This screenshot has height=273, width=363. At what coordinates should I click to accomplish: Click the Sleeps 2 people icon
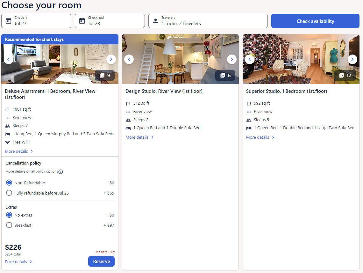click(x=128, y=120)
